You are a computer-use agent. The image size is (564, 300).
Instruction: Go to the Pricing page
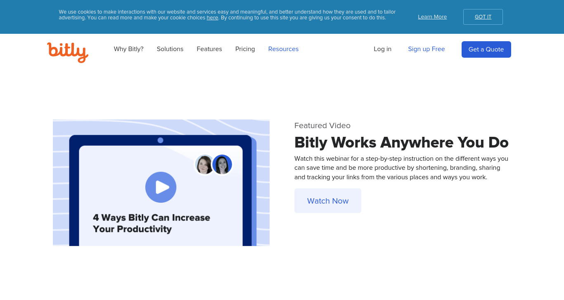click(x=245, y=49)
